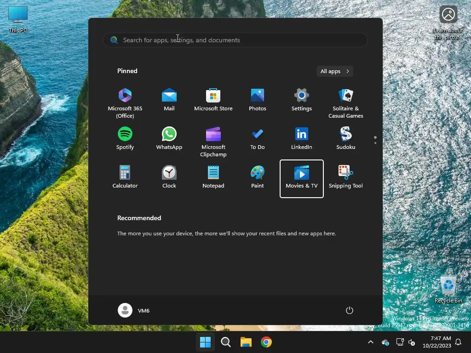The width and height of the screenshot is (471, 353).
Task: Open network status tray icon
Action: [400, 342]
